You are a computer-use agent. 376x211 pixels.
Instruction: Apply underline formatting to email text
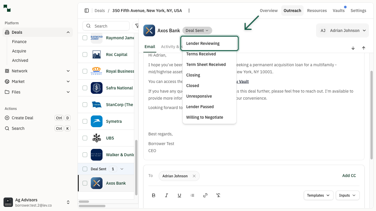click(x=179, y=195)
